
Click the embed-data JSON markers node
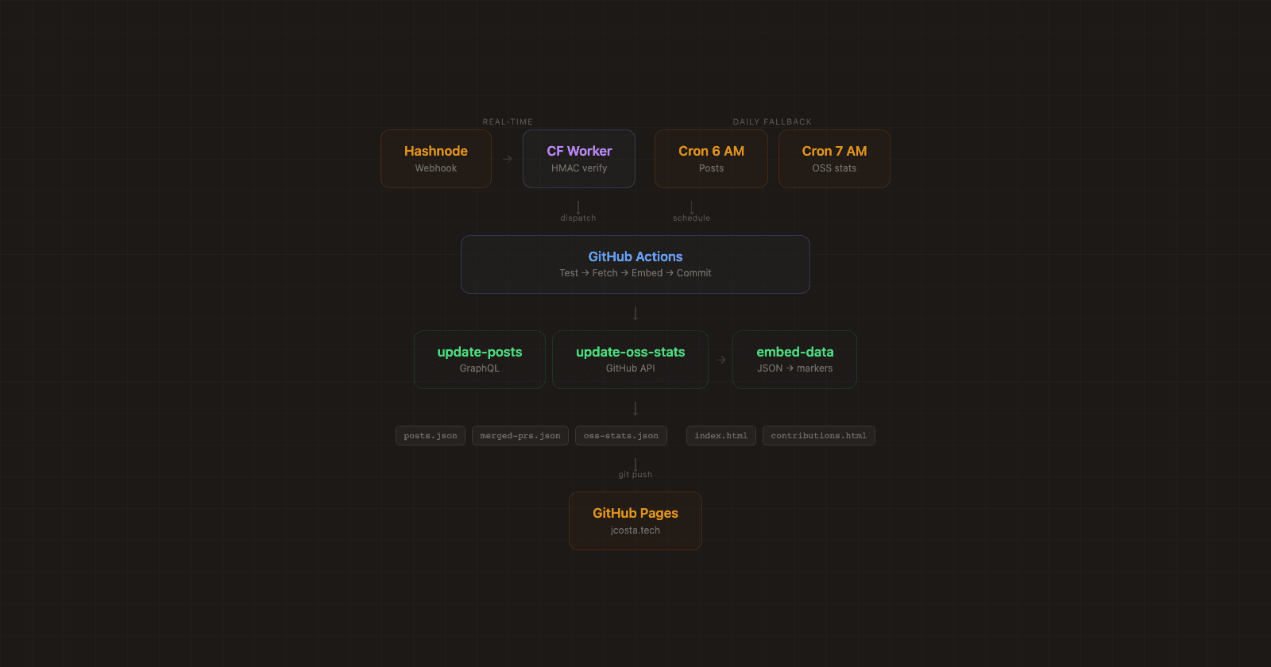coord(794,360)
